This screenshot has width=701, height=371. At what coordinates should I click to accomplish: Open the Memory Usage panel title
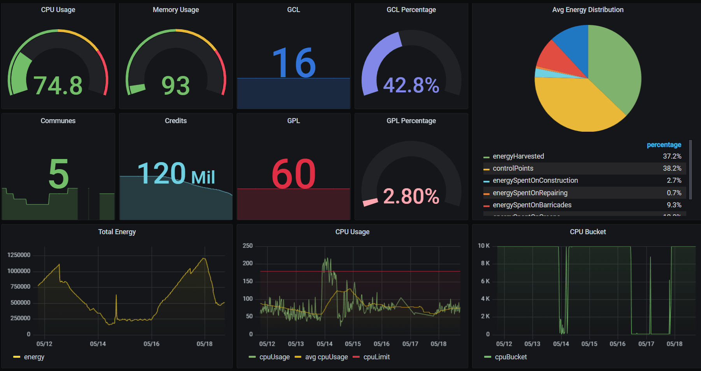click(176, 10)
